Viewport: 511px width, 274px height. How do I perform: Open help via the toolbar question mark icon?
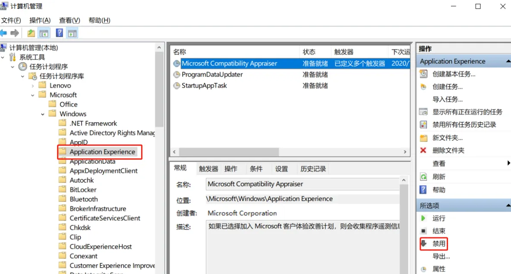[59, 33]
